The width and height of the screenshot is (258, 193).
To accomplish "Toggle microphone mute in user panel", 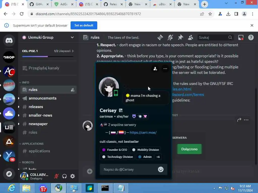I will [x=56, y=176].
